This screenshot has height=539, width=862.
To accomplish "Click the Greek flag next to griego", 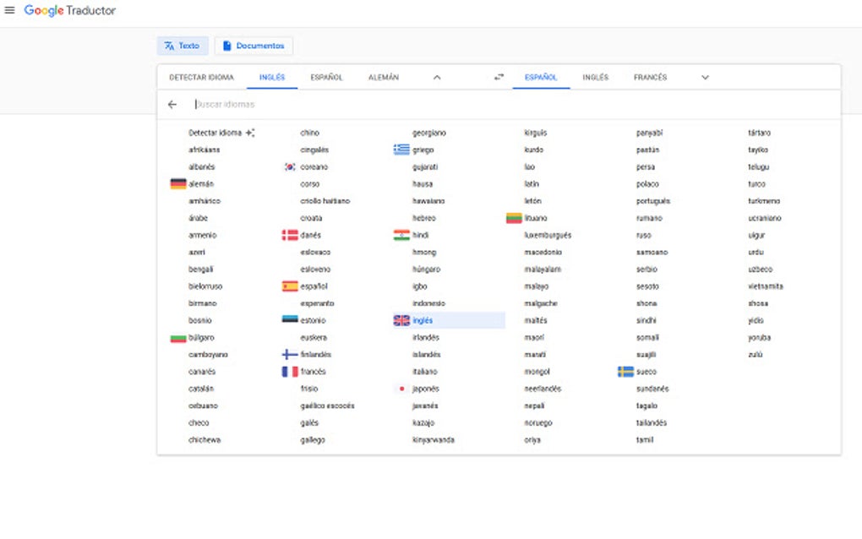I will (x=401, y=150).
